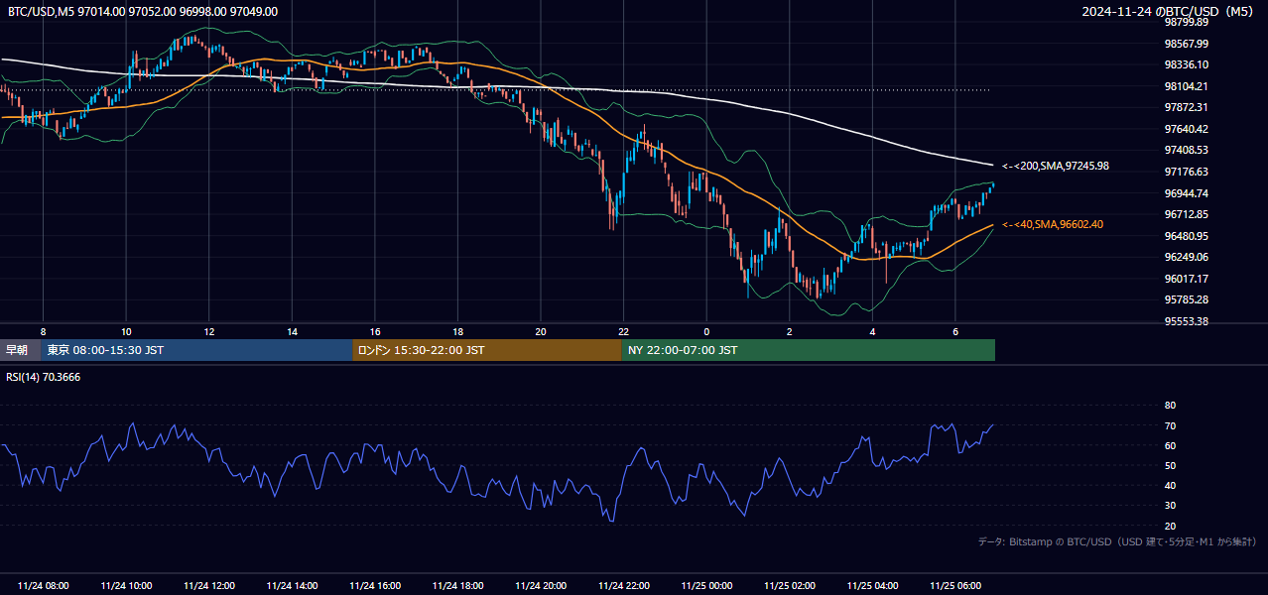Click RSI scale value 80
The image size is (1268, 595).
point(1170,406)
